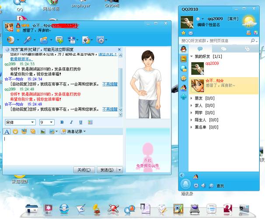Expand the 朋友 friend group
The width and height of the screenshot is (265, 219).
[x=198, y=98]
